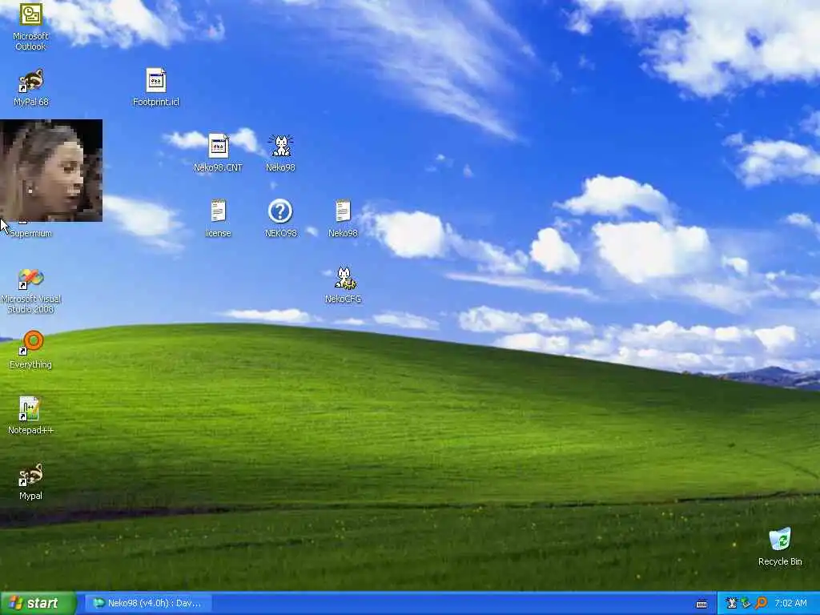Select the Microsoft Visual Studio 2008 shortcut
Screen dimensions: 820x615
tap(31, 279)
